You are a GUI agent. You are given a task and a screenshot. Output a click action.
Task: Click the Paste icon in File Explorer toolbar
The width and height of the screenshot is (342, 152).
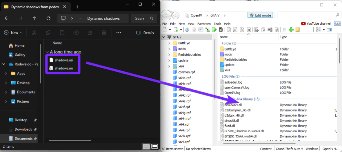[62, 33]
